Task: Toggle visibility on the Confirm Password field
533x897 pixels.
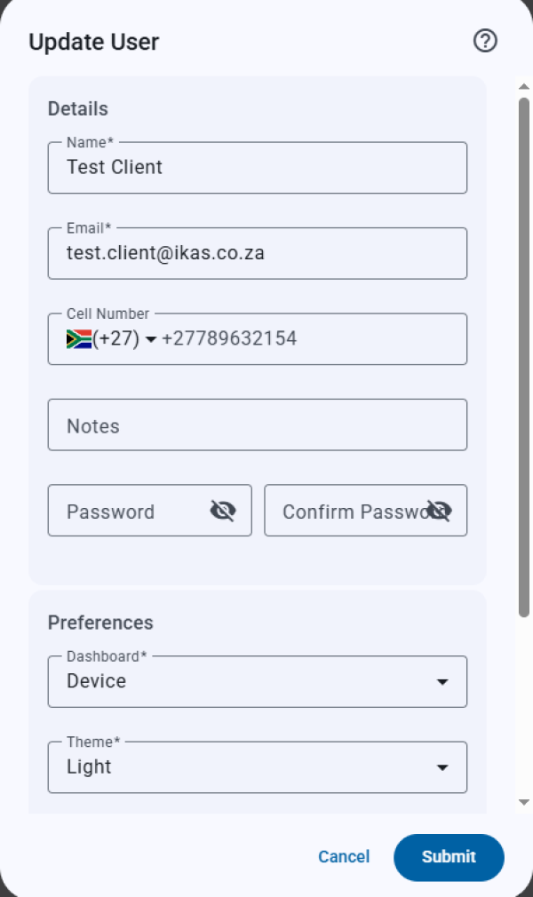Action: tap(439, 510)
